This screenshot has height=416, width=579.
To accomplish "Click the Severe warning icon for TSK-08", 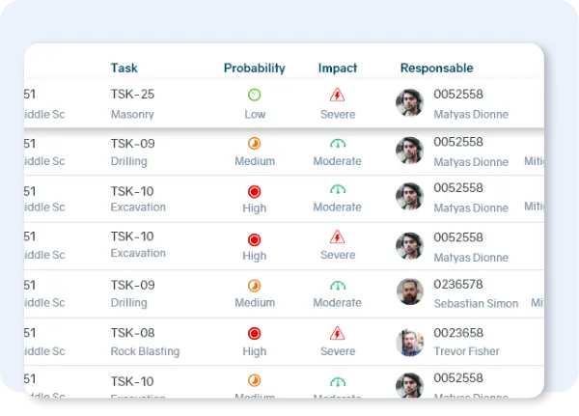I will pos(338,333).
